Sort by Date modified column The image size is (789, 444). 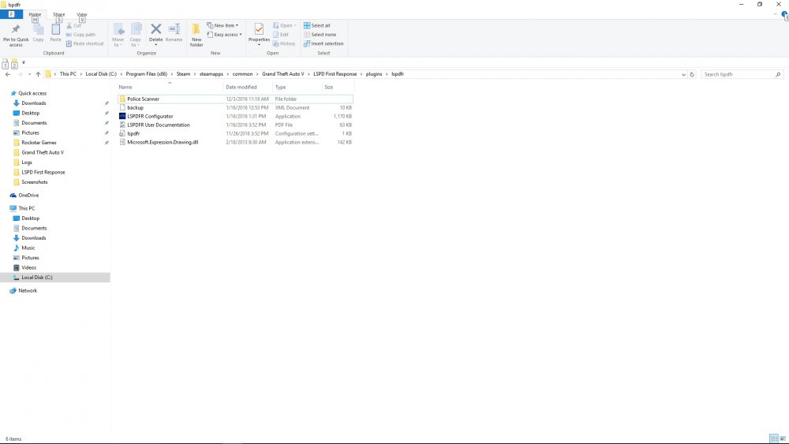[241, 88]
